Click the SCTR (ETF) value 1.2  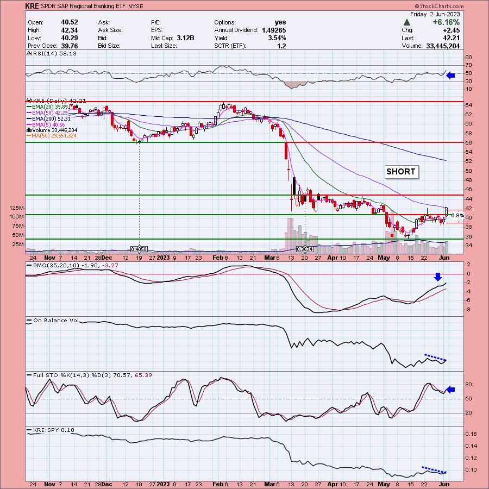[x=281, y=46]
